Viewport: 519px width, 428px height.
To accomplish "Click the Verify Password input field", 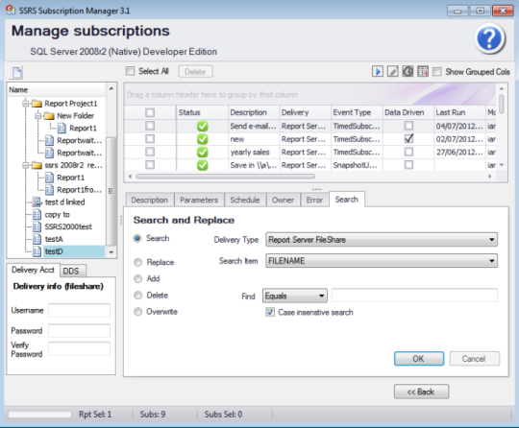I will [79, 348].
